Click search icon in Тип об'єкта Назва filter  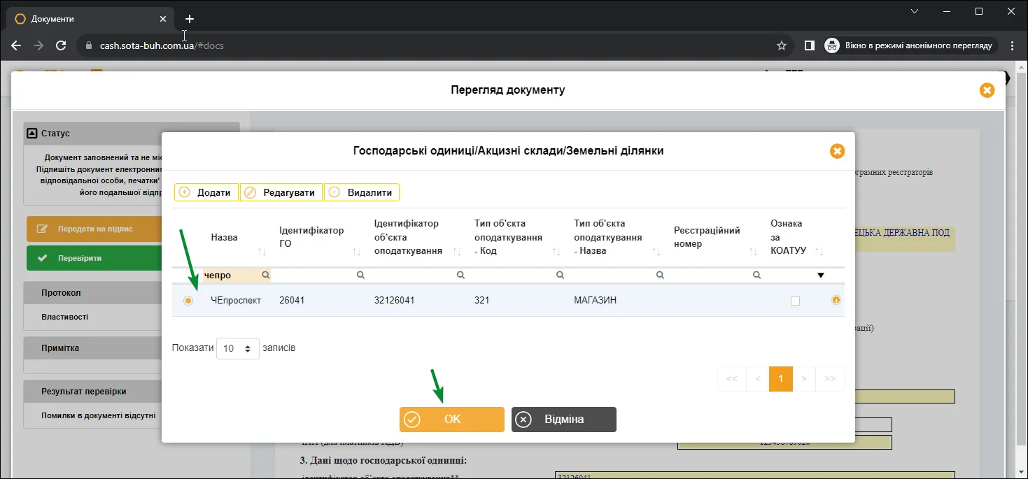click(x=660, y=276)
